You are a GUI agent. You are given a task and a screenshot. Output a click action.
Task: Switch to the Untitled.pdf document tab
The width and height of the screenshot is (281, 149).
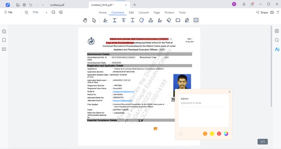[x=57, y=5]
